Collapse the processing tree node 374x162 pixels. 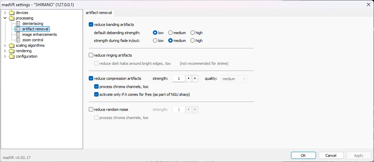coord(5,18)
